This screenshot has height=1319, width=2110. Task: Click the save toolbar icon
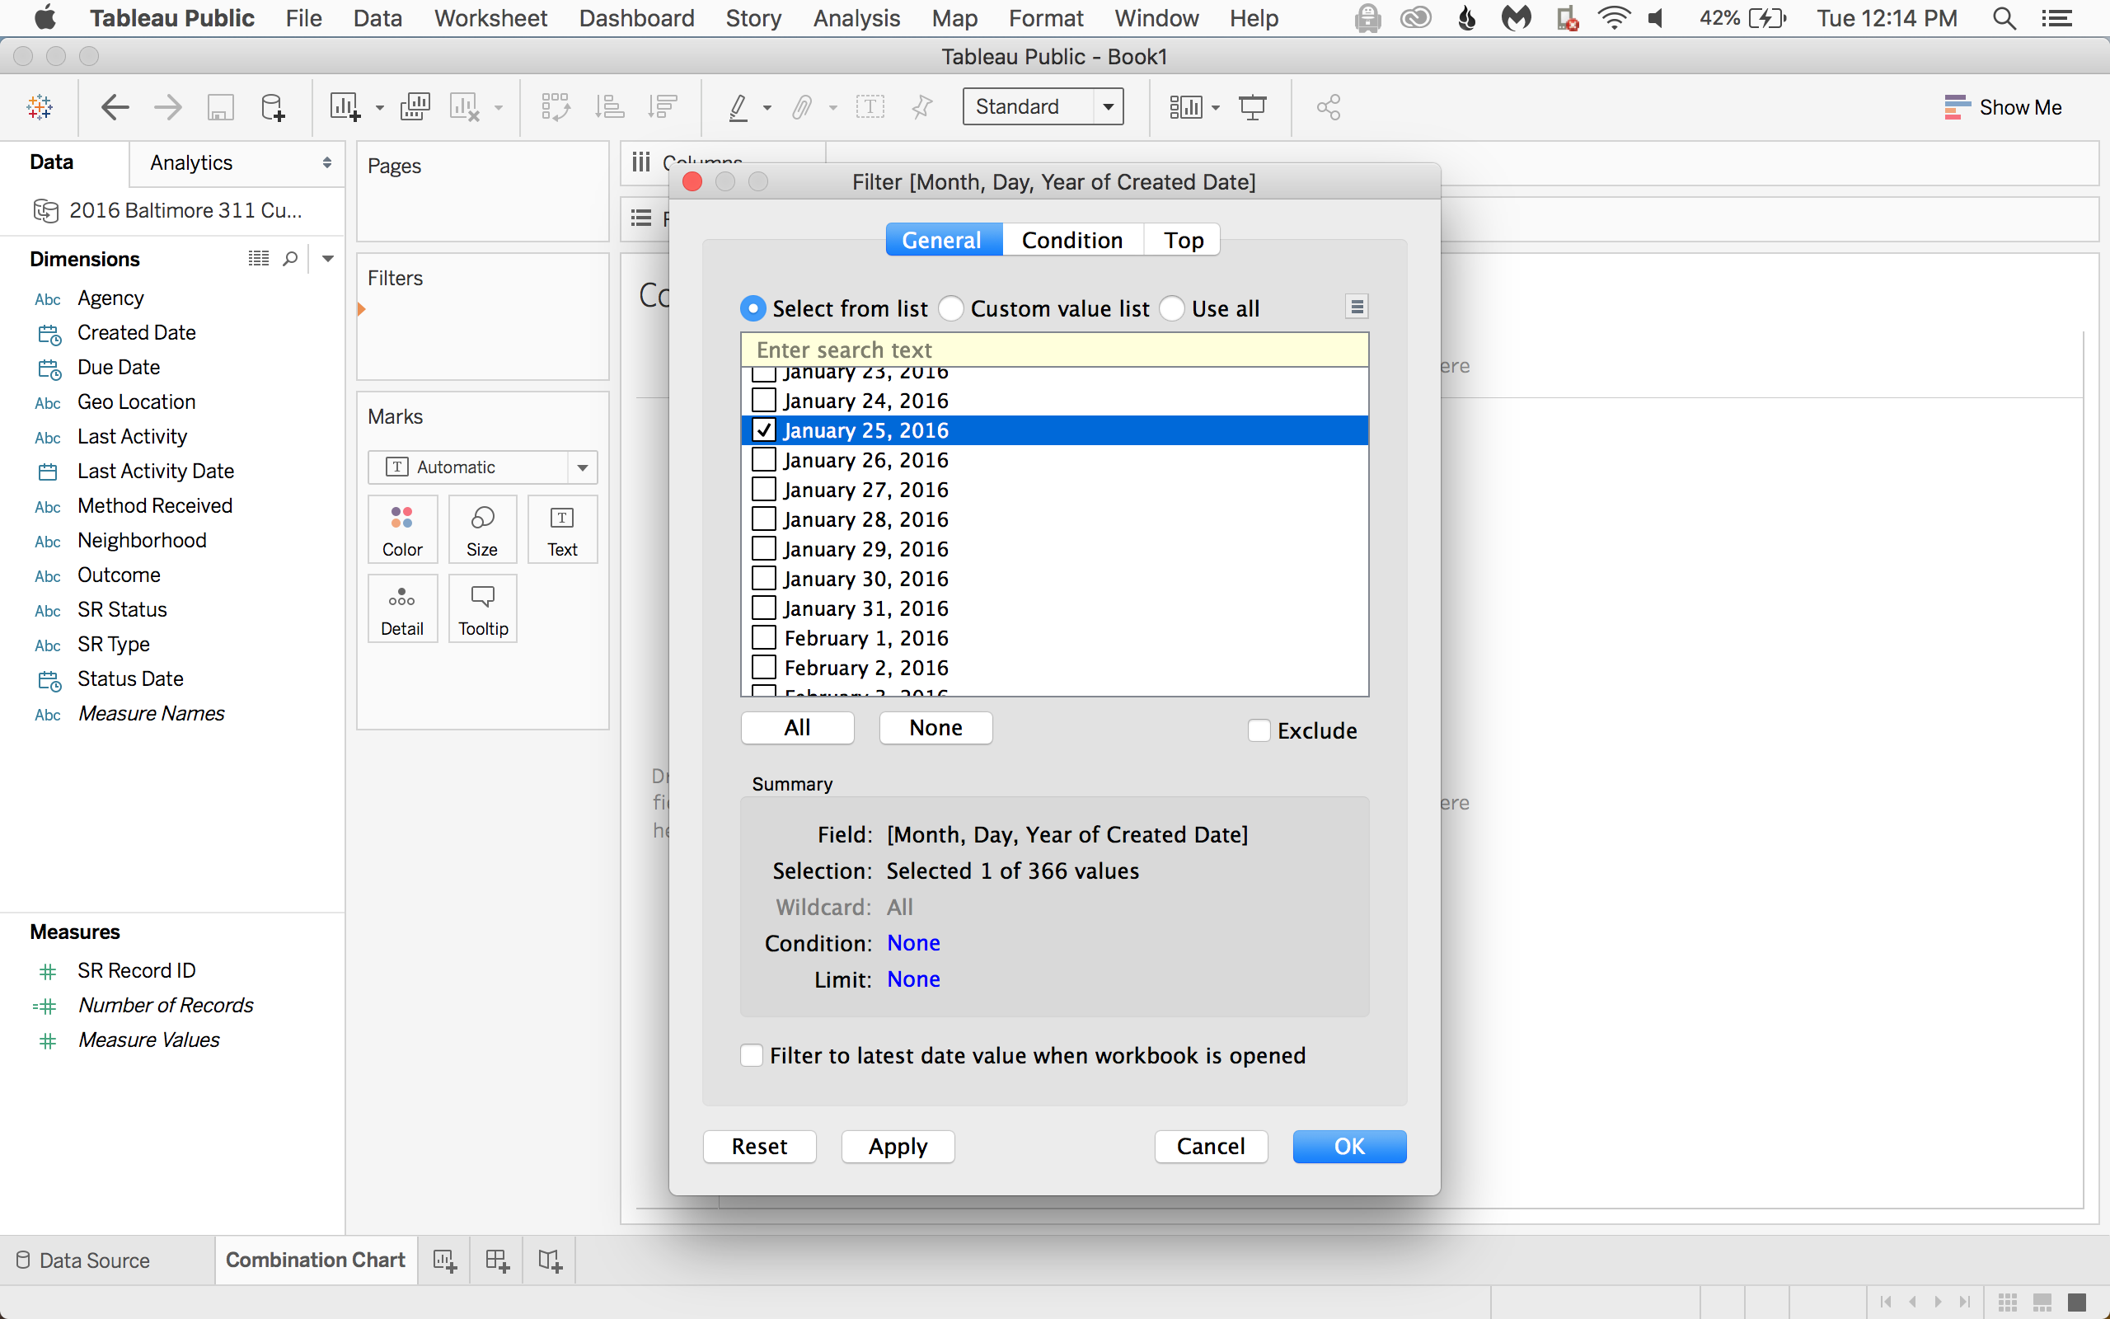[x=220, y=107]
